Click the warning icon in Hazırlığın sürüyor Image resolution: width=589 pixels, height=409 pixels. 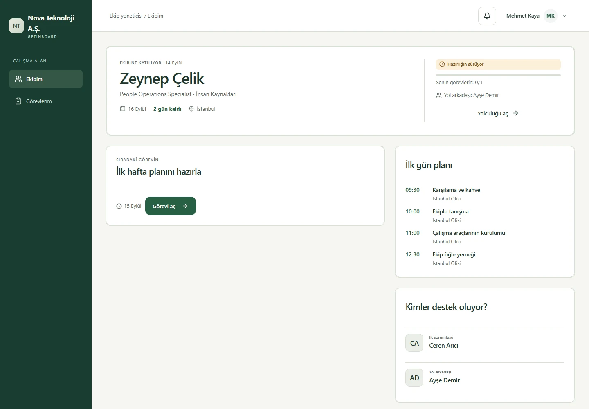[x=442, y=64]
